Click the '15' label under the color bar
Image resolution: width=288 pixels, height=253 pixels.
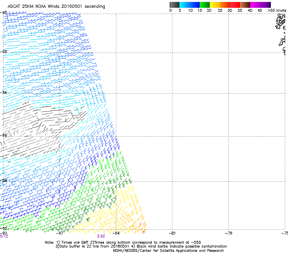coord(200,11)
